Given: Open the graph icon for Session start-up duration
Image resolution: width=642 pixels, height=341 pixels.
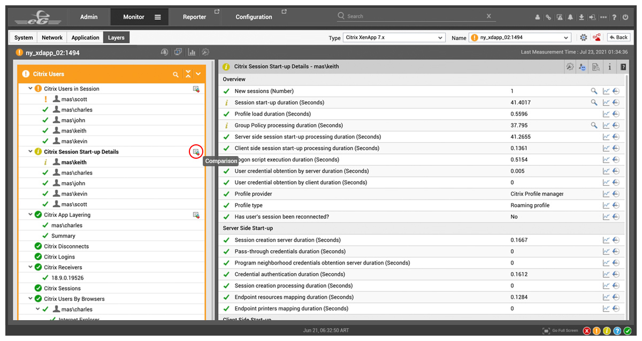Looking at the screenshot, I should pyautogui.click(x=606, y=103).
